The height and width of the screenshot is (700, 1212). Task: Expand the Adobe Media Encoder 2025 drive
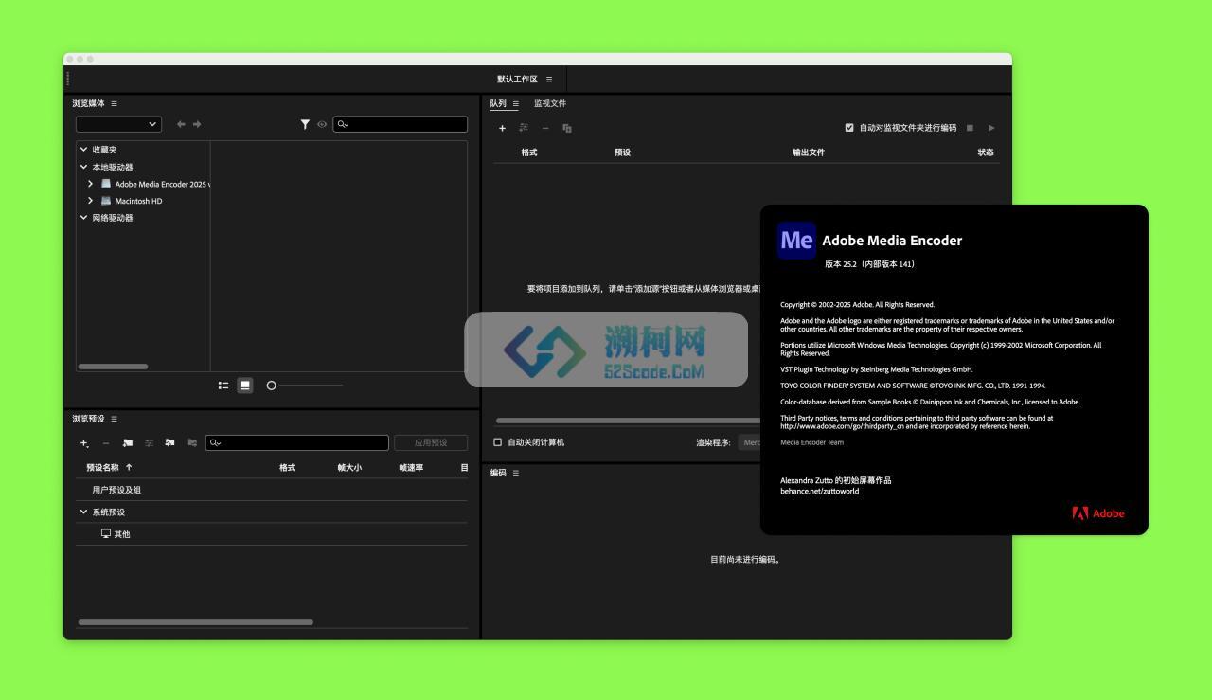pyautogui.click(x=91, y=184)
